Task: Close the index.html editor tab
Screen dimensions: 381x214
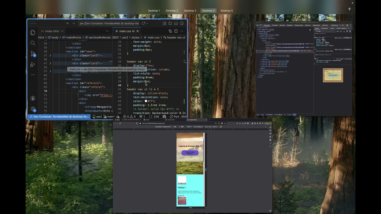Action: [x=62, y=31]
